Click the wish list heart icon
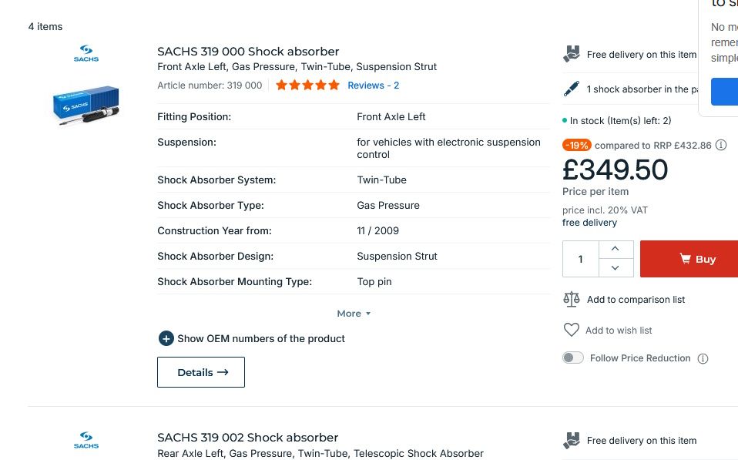 pyautogui.click(x=572, y=330)
